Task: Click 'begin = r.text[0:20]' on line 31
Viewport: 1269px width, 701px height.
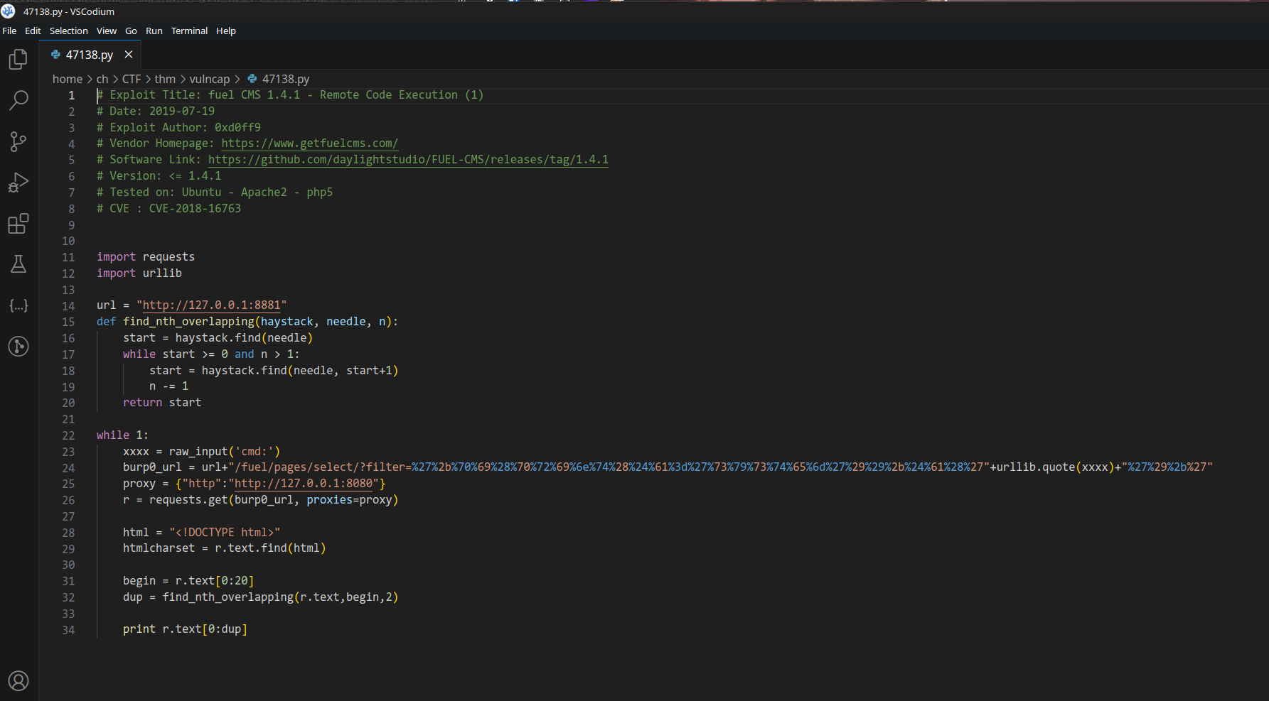Action: (188, 581)
